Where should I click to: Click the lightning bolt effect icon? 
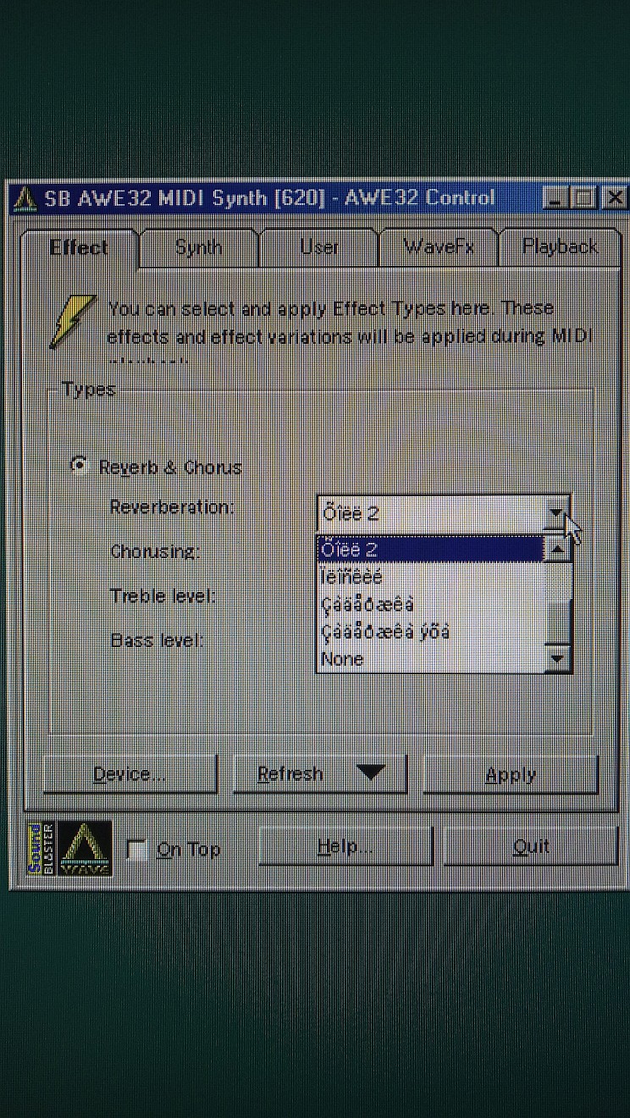tap(72, 320)
